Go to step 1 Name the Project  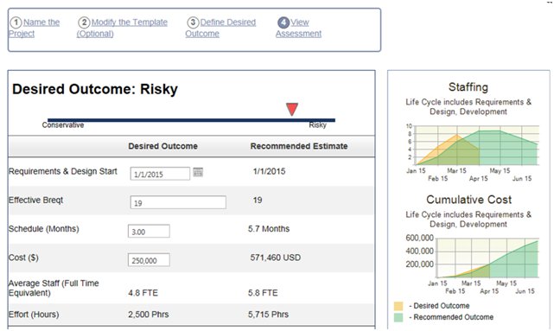35,28
